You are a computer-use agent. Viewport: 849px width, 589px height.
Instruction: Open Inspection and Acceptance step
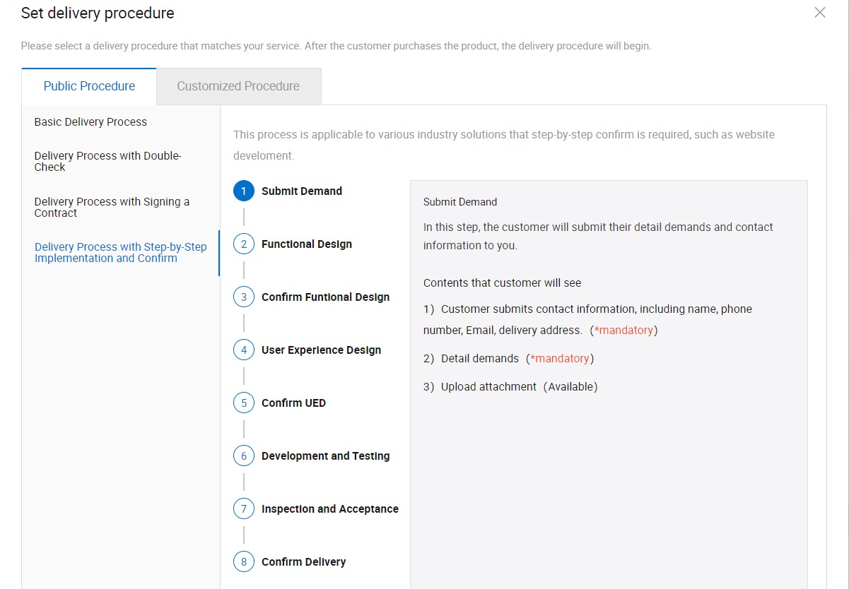pos(330,509)
